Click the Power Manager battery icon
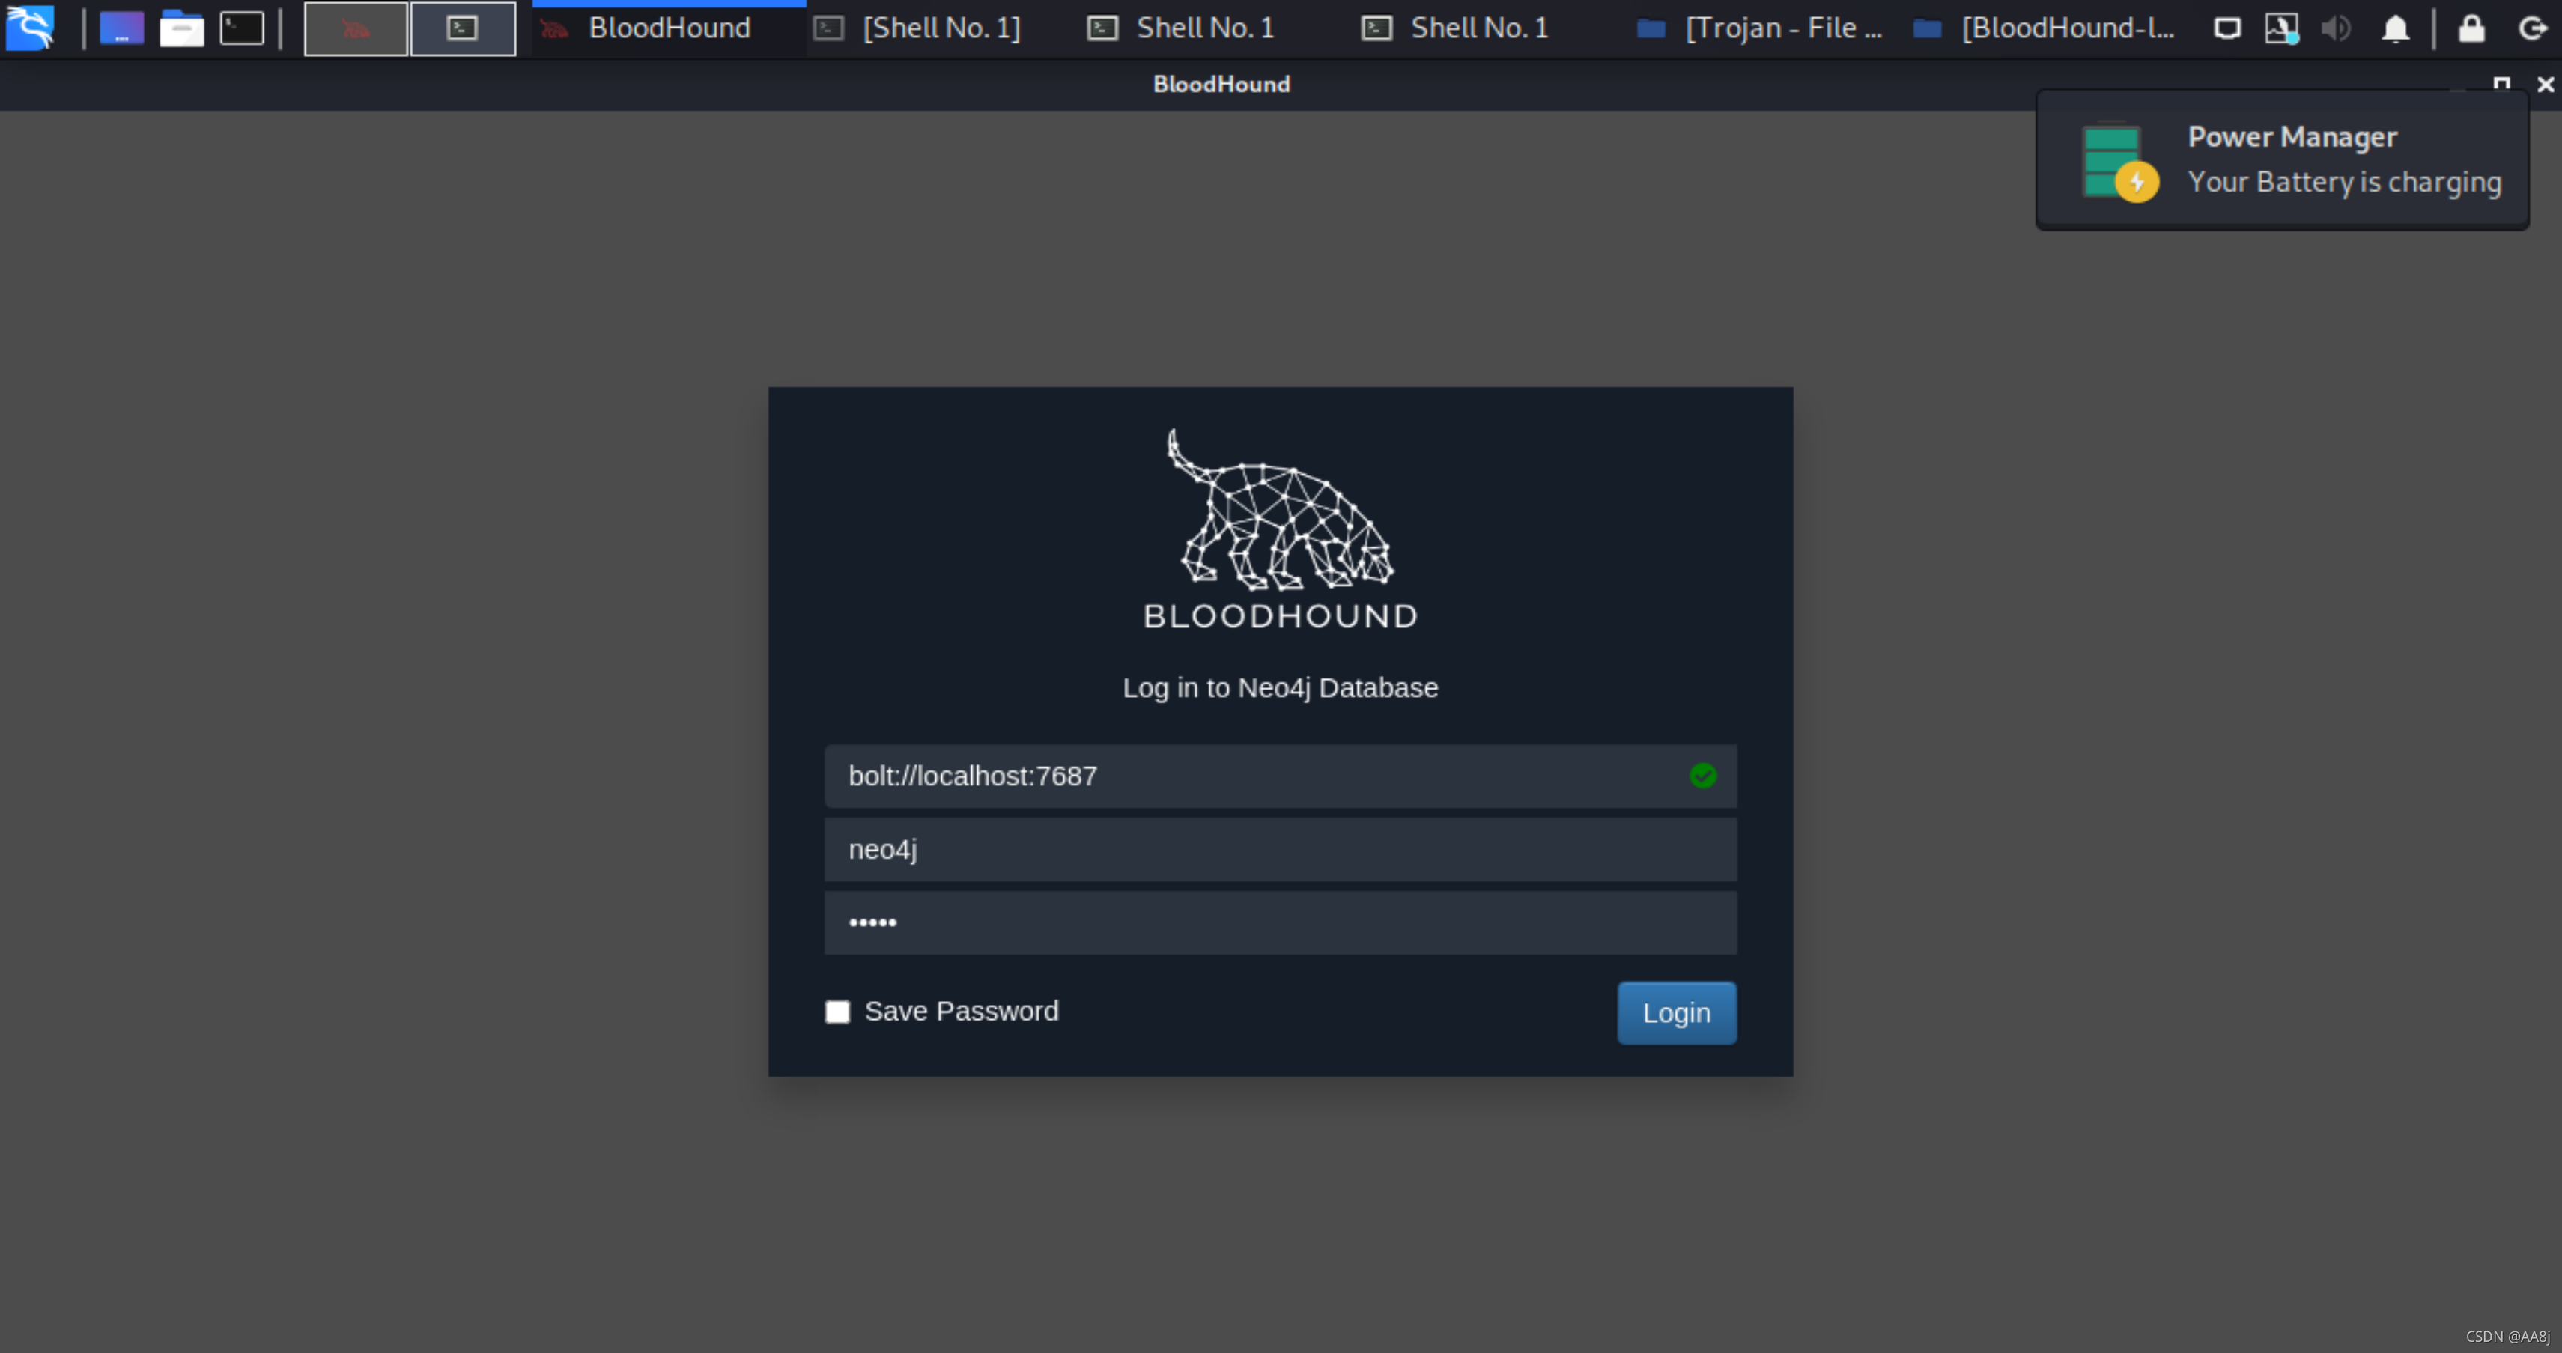 point(2119,161)
